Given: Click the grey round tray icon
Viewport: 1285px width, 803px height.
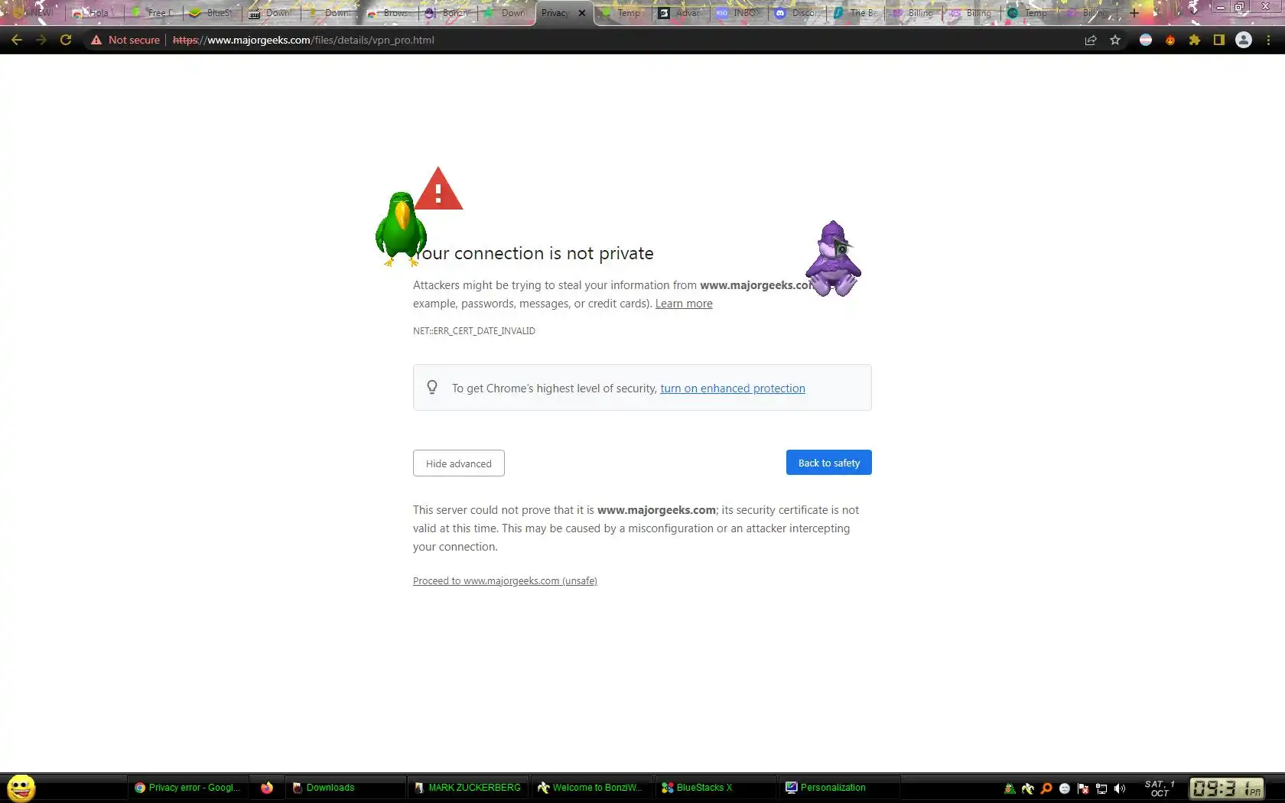Looking at the screenshot, I should [1065, 788].
